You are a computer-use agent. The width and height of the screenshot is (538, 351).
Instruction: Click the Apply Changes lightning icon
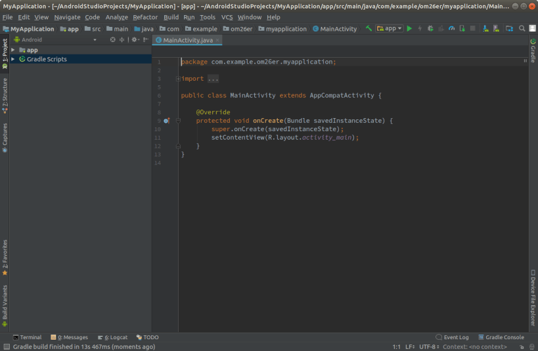pyautogui.click(x=420, y=29)
